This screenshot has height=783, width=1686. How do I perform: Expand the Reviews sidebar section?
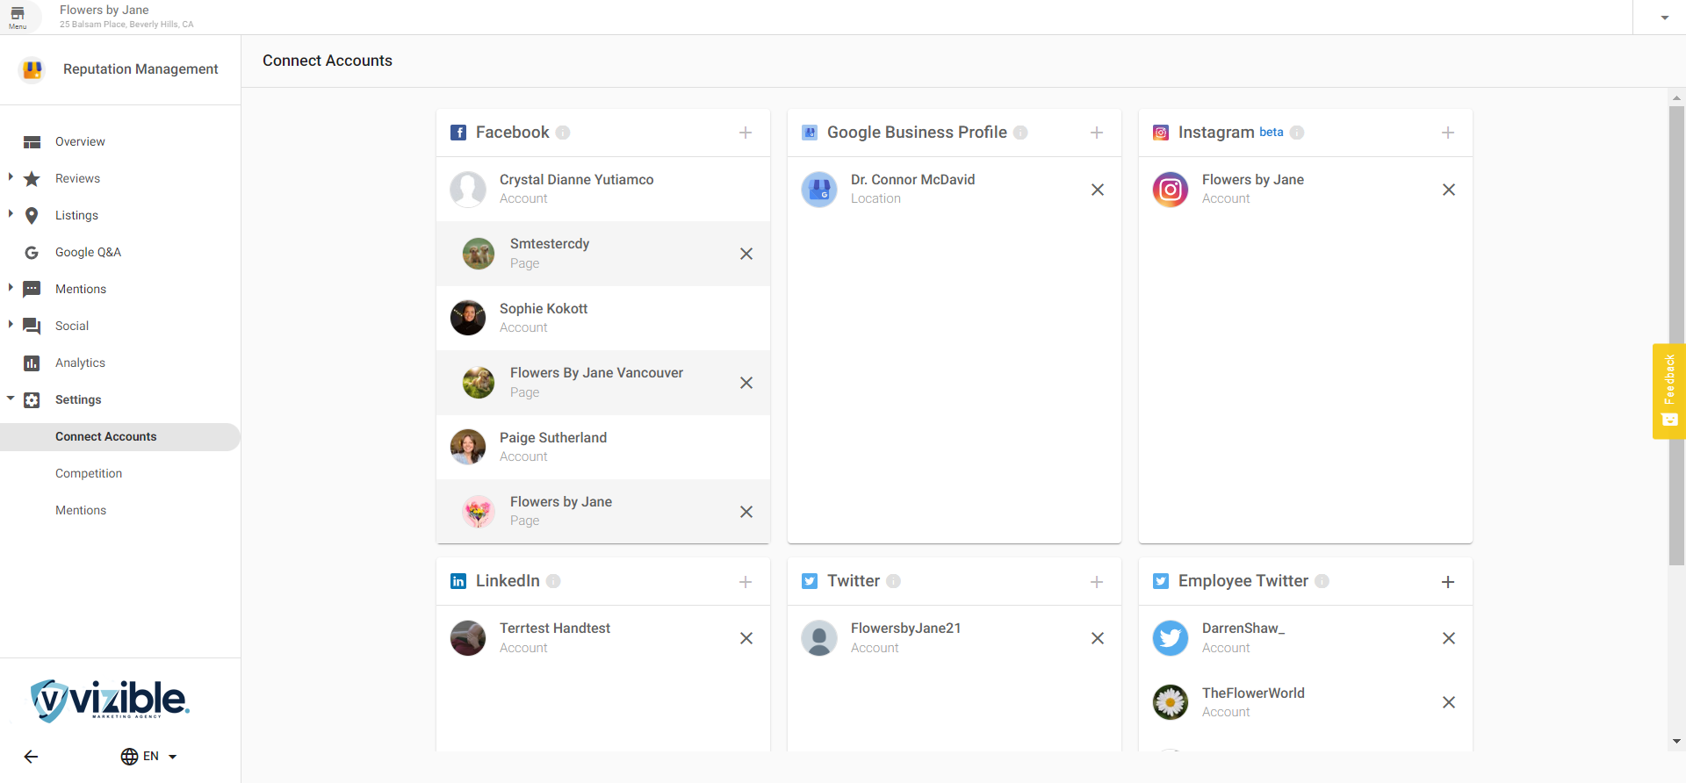11,177
